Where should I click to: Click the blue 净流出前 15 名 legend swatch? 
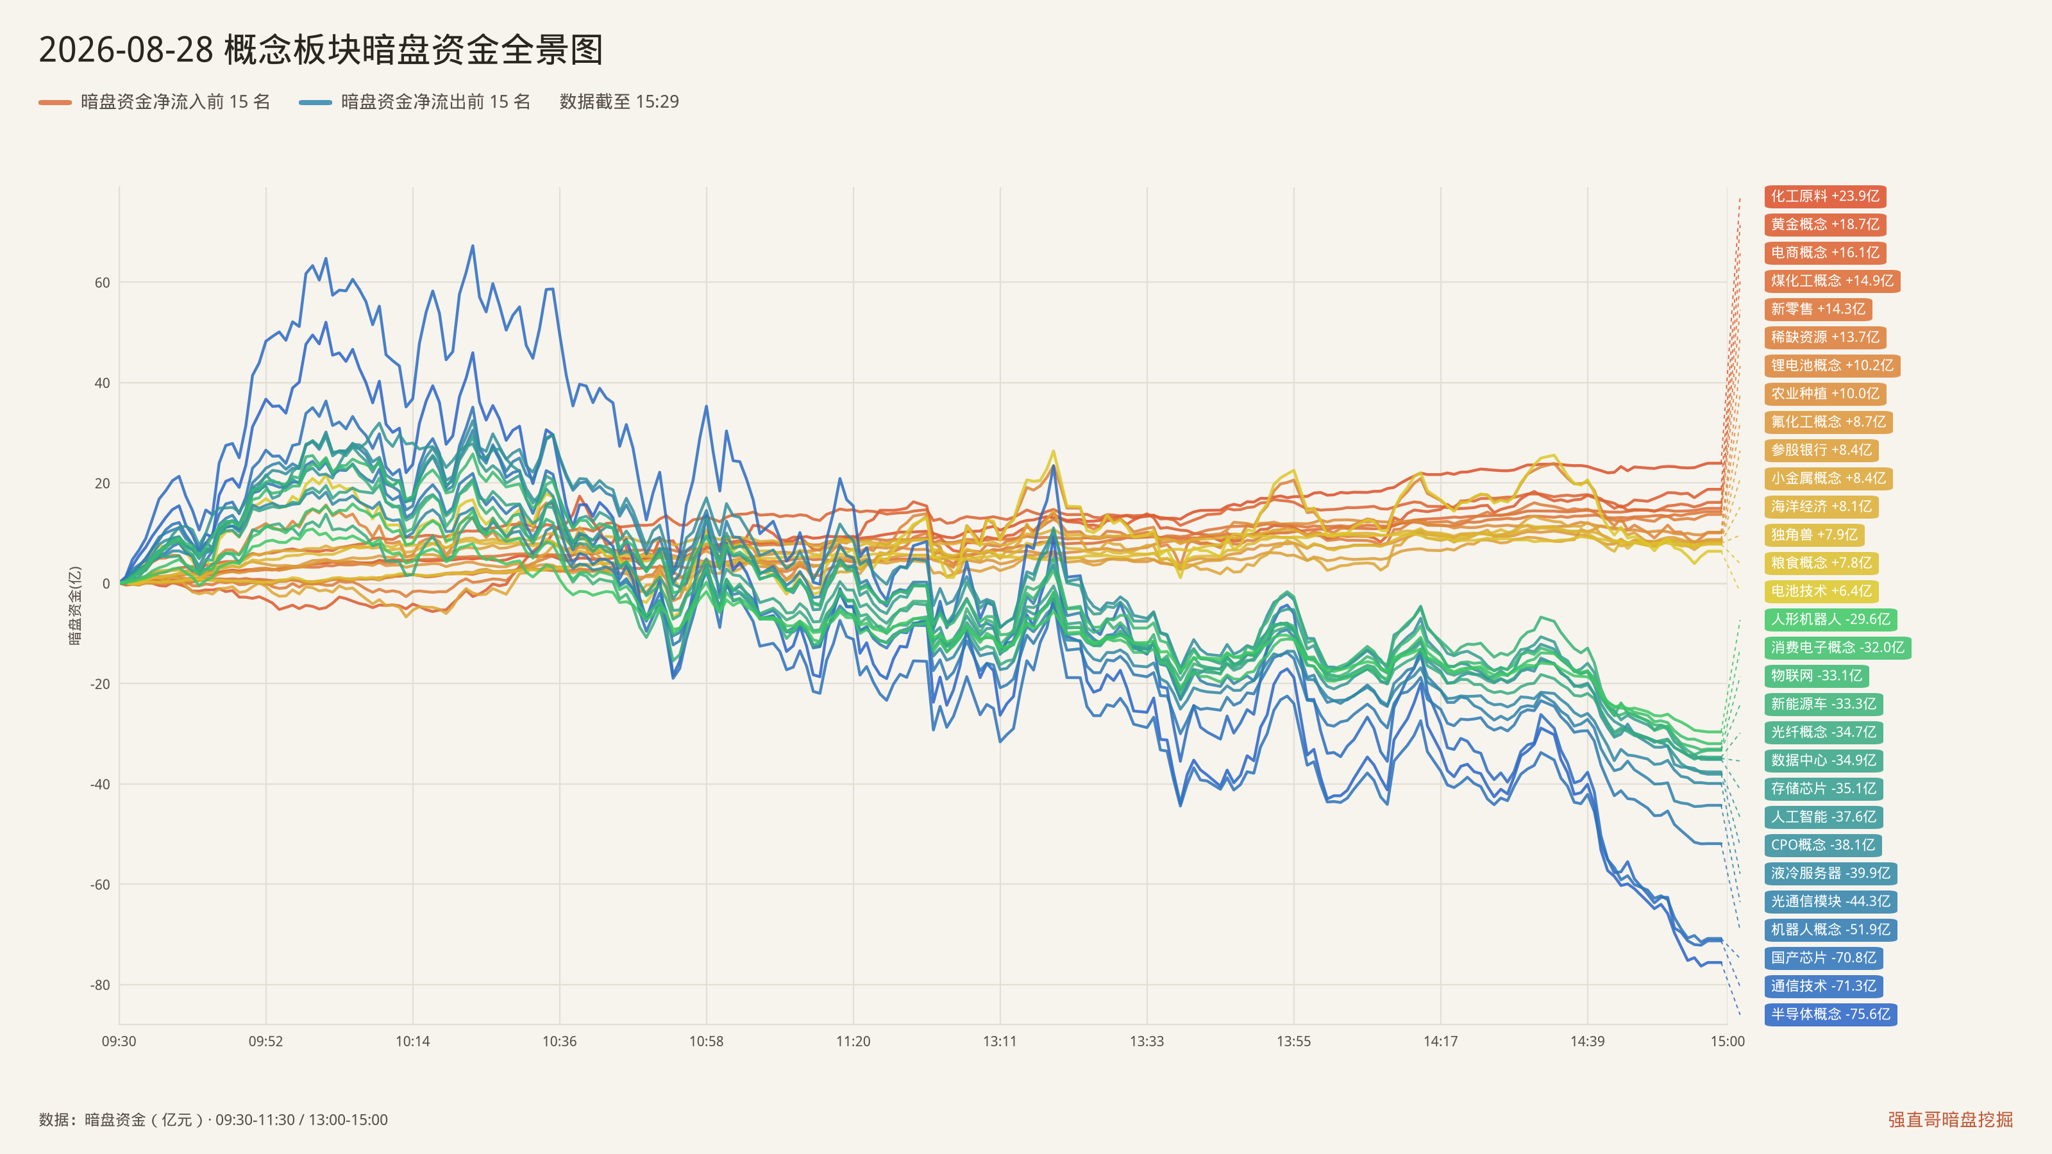click(315, 102)
